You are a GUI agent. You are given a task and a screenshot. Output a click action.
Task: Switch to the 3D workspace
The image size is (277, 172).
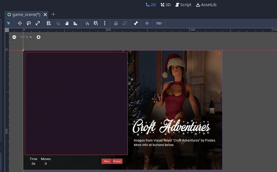[x=166, y=5]
